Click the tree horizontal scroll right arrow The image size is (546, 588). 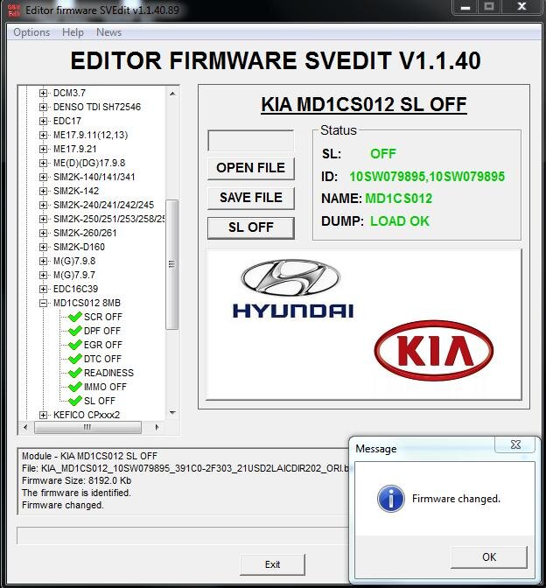(x=157, y=427)
